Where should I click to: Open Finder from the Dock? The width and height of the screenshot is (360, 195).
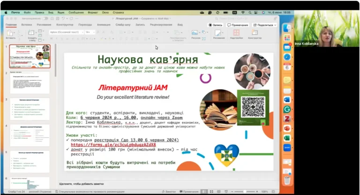[x=287, y=28]
